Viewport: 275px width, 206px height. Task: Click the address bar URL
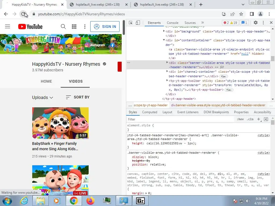81,14
